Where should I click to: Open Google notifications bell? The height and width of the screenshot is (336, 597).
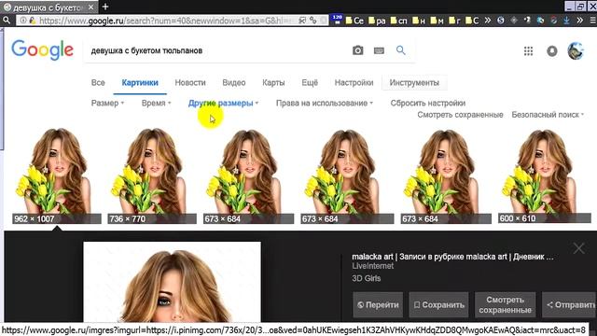[551, 50]
